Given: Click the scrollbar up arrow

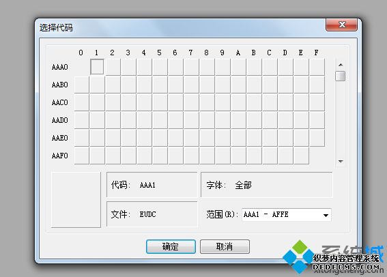Looking at the screenshot, I should pos(341,65).
